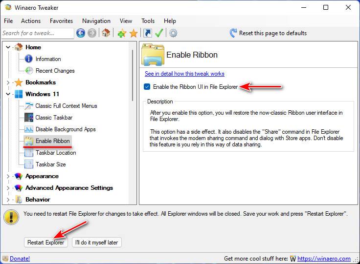Click the Reset page blue arrow icon

[x=233, y=33]
